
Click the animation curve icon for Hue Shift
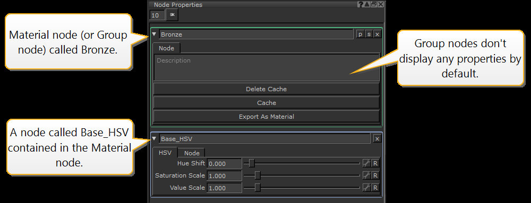point(366,163)
